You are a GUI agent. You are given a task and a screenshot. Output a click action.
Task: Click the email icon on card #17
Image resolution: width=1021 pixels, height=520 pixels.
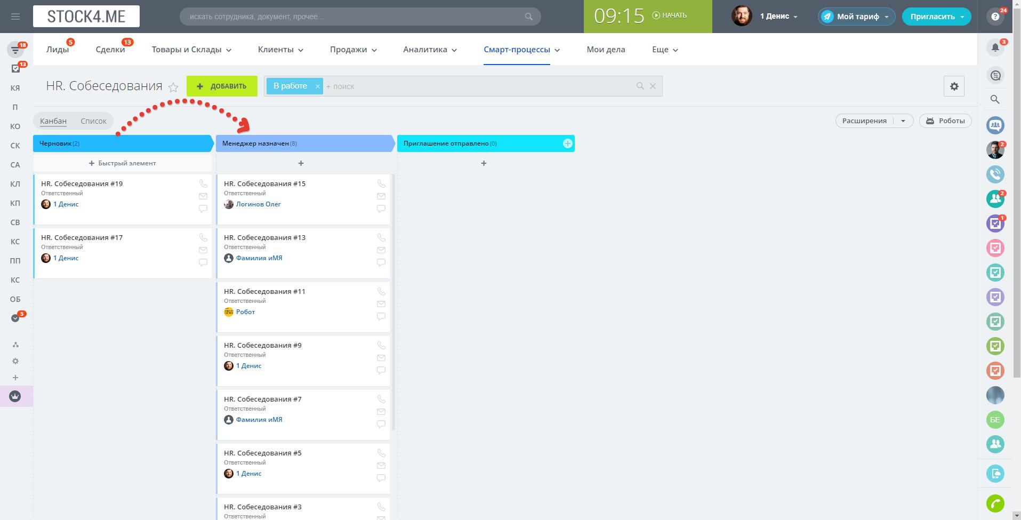[x=203, y=250]
